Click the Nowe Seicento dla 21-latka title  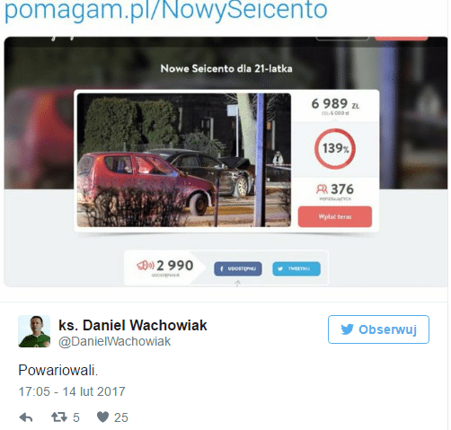pyautogui.click(x=226, y=68)
